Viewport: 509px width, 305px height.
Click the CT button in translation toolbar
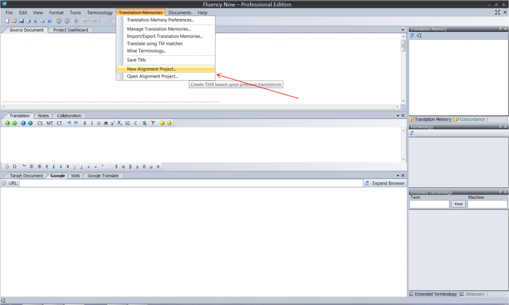point(60,123)
